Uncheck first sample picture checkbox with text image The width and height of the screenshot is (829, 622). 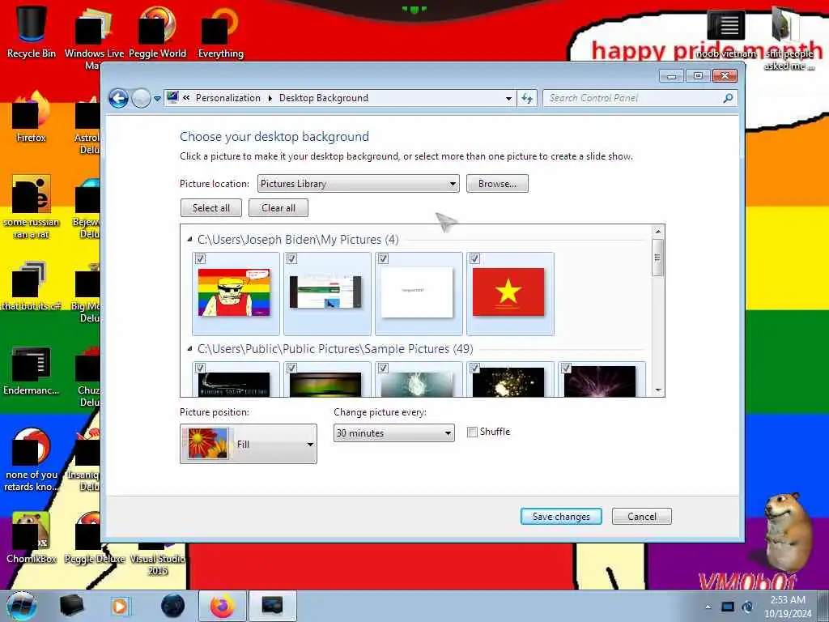pyautogui.click(x=201, y=369)
